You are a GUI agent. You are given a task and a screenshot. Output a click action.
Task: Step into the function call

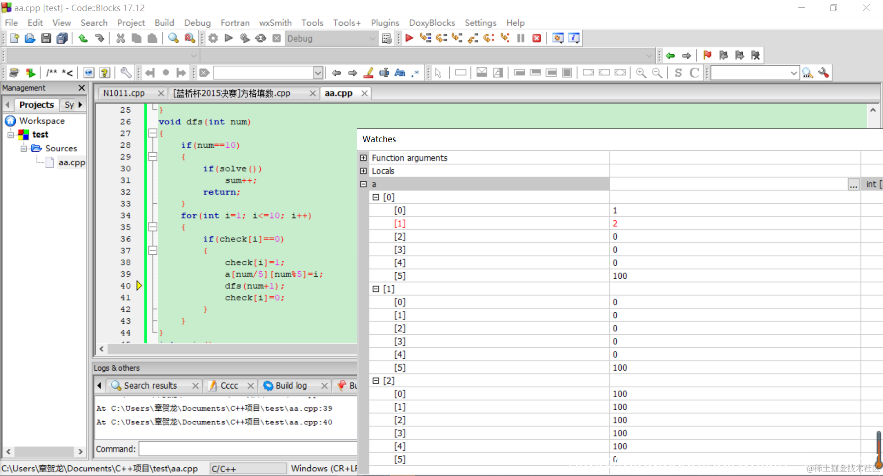(457, 38)
